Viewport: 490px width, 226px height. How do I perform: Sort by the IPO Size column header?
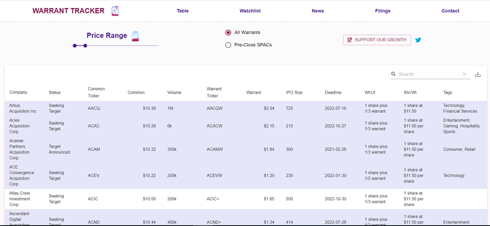(x=294, y=93)
